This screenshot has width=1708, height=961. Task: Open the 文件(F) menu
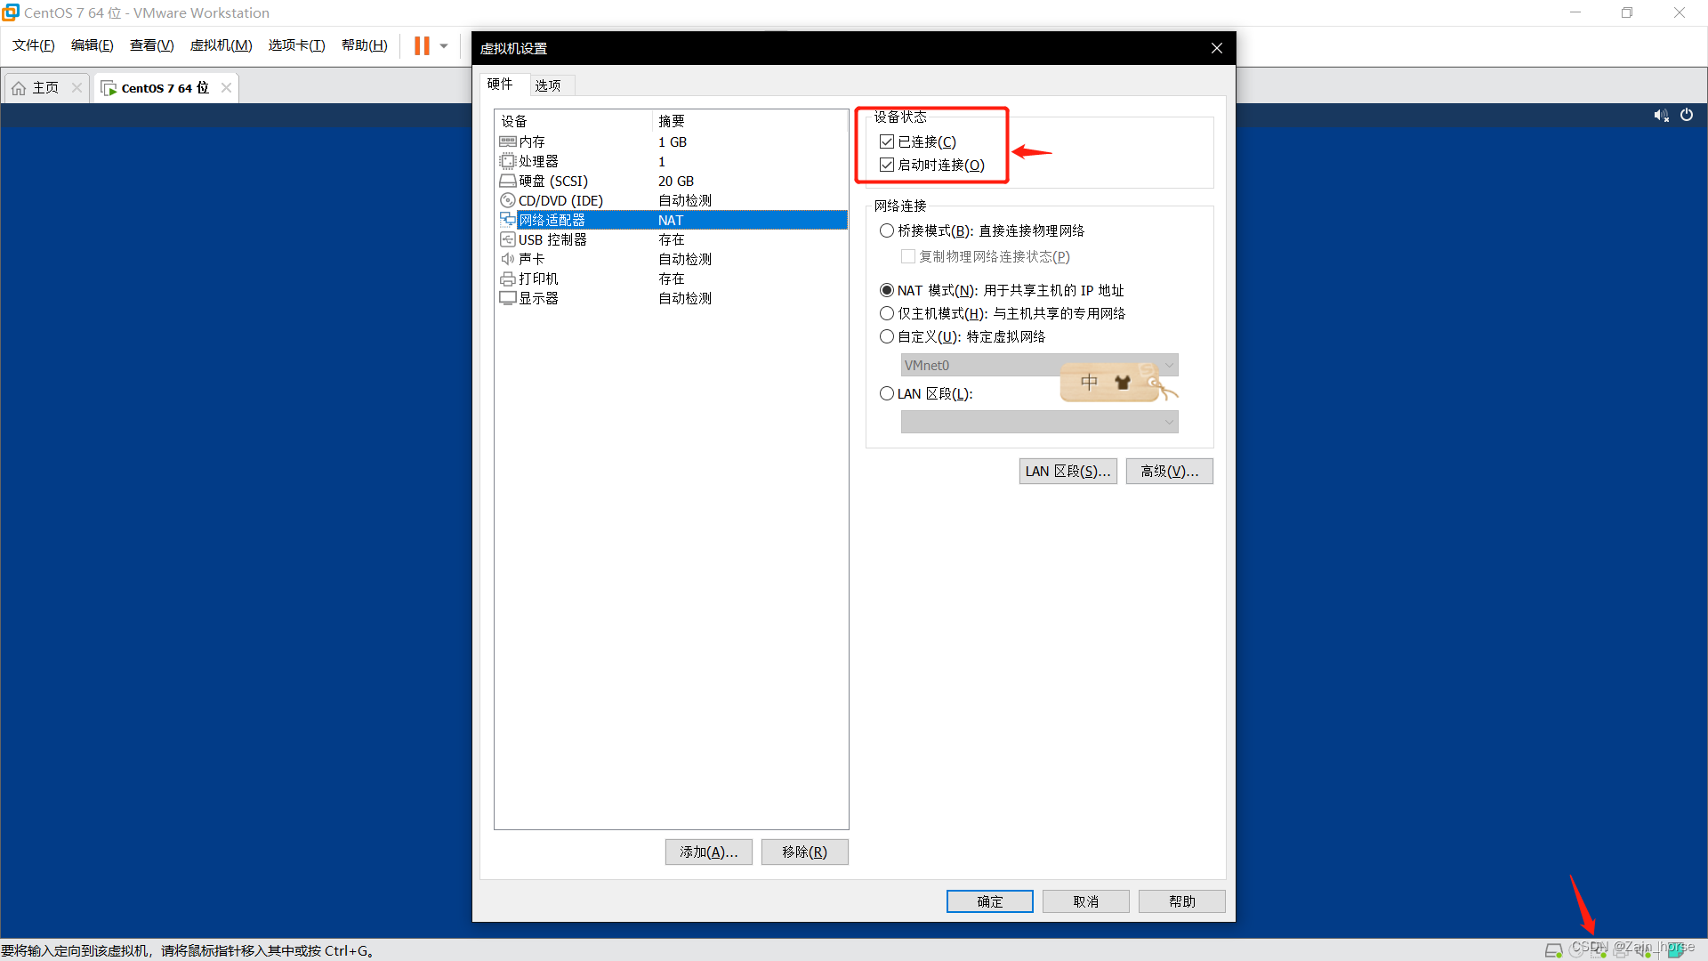pyautogui.click(x=33, y=45)
